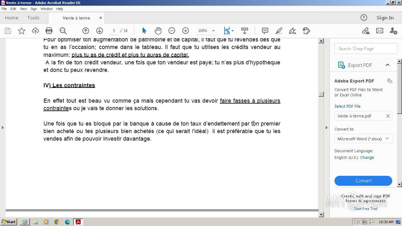Open the Sign menu
Viewport: 402px width, 226px height.
(34, 9)
